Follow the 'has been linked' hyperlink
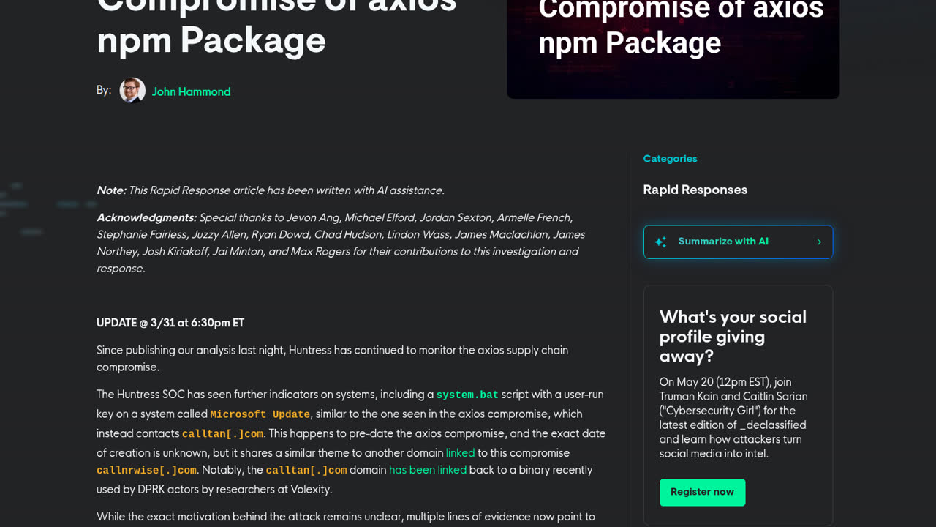 (428, 470)
